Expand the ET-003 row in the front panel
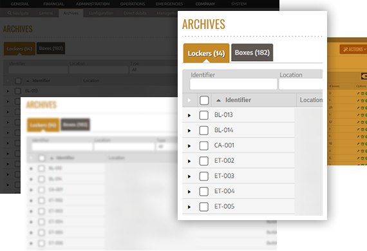 click(189, 176)
